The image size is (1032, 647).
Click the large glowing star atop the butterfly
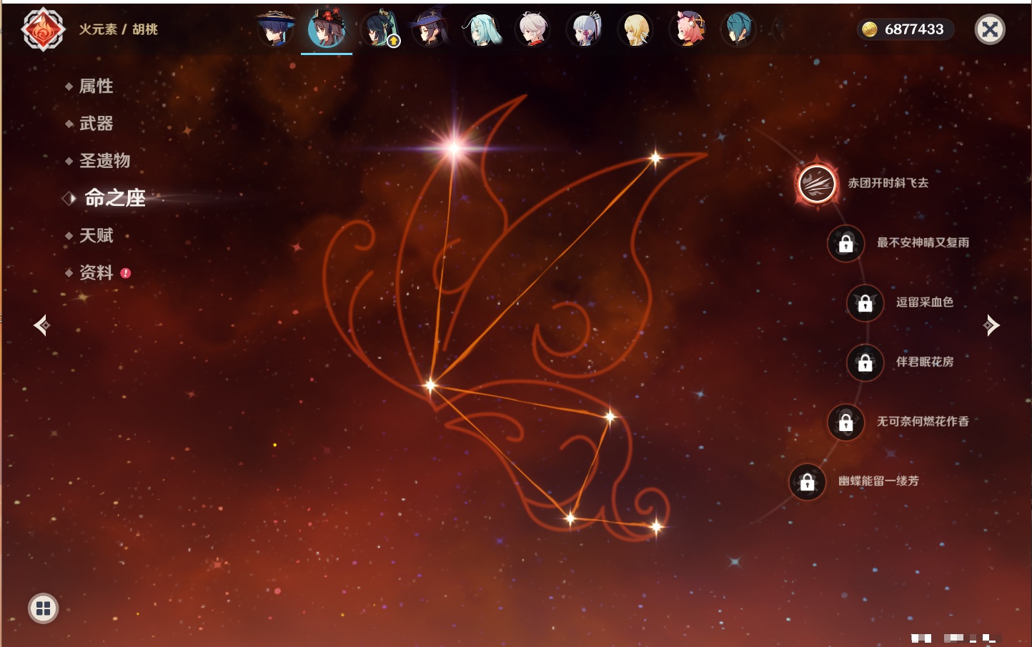[454, 148]
